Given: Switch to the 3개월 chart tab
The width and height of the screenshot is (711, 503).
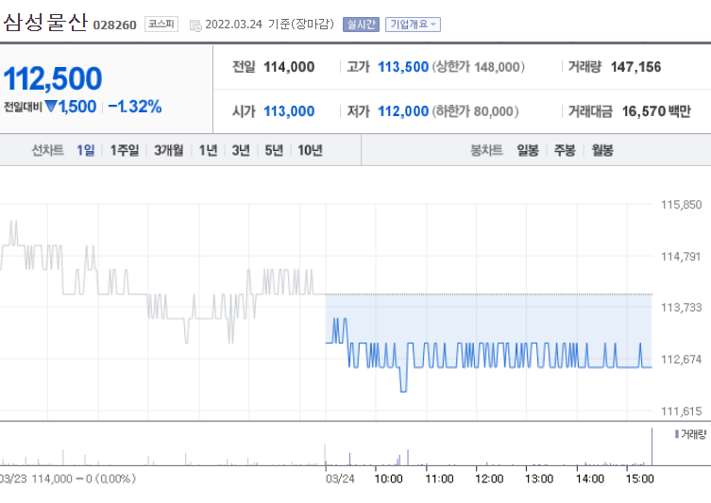Looking at the screenshot, I should tap(168, 150).
